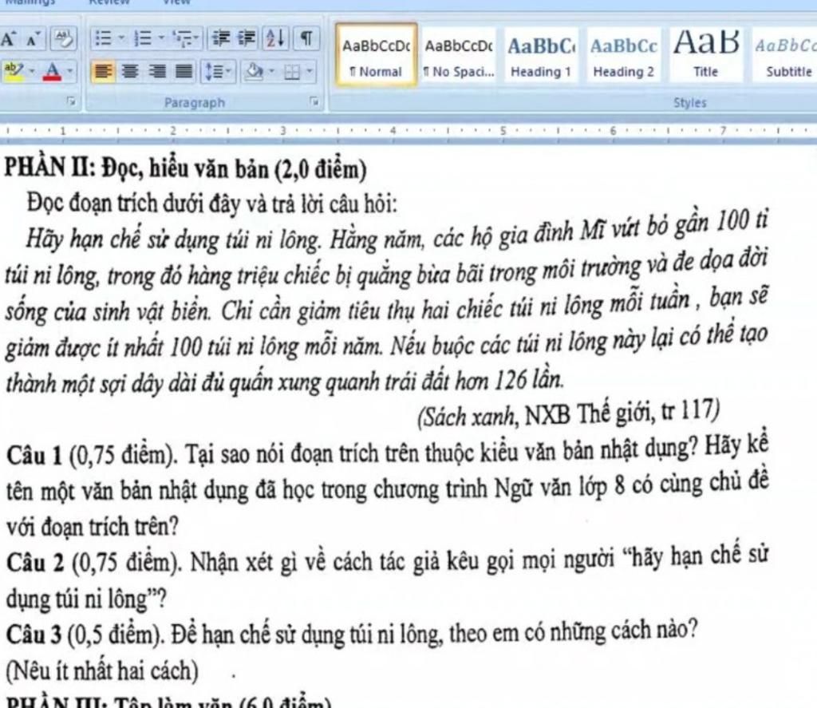This screenshot has width=817, height=708.
Task: Click the Multilevel List icon
Action: pyautogui.click(x=182, y=38)
